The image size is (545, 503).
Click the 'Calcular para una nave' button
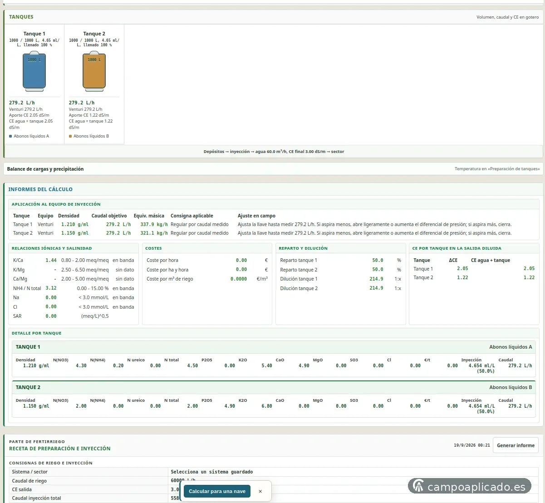click(217, 491)
